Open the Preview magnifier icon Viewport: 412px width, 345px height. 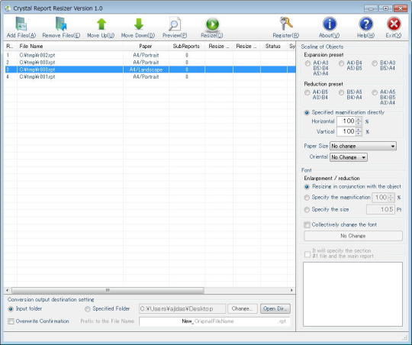click(x=175, y=24)
